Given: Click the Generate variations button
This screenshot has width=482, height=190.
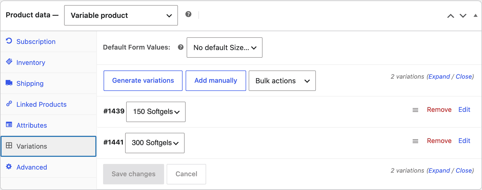Looking at the screenshot, I should (x=143, y=81).
